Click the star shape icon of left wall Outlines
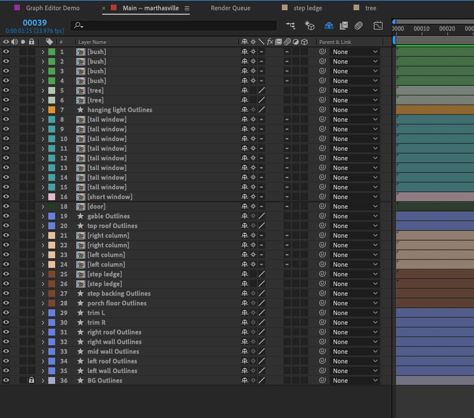Screen dimensions: 474x418 tap(80, 371)
